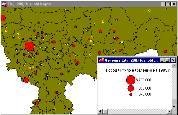The image size is (178, 115).
Task: Click the legend's horizontal scroll right arrow
Action: point(169,112)
